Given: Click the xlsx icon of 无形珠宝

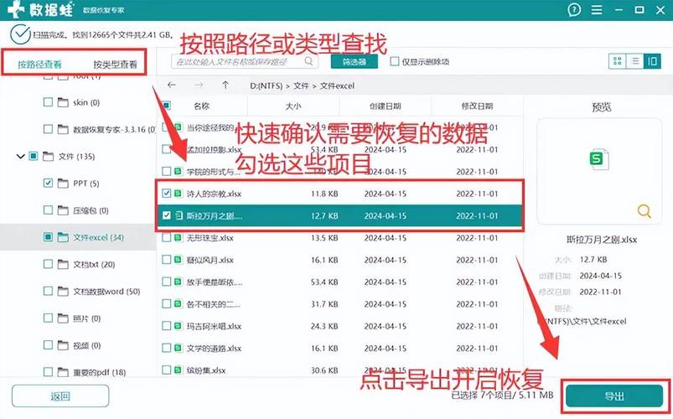Looking at the screenshot, I should tap(179, 237).
